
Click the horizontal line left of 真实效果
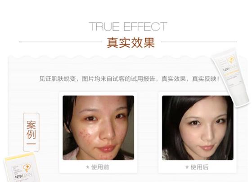pos(60,42)
